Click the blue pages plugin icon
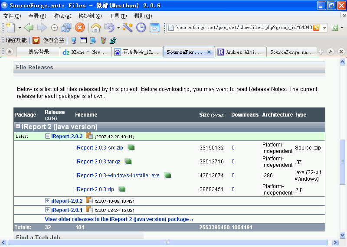This screenshot has width=347, height=247. pos(93,40)
